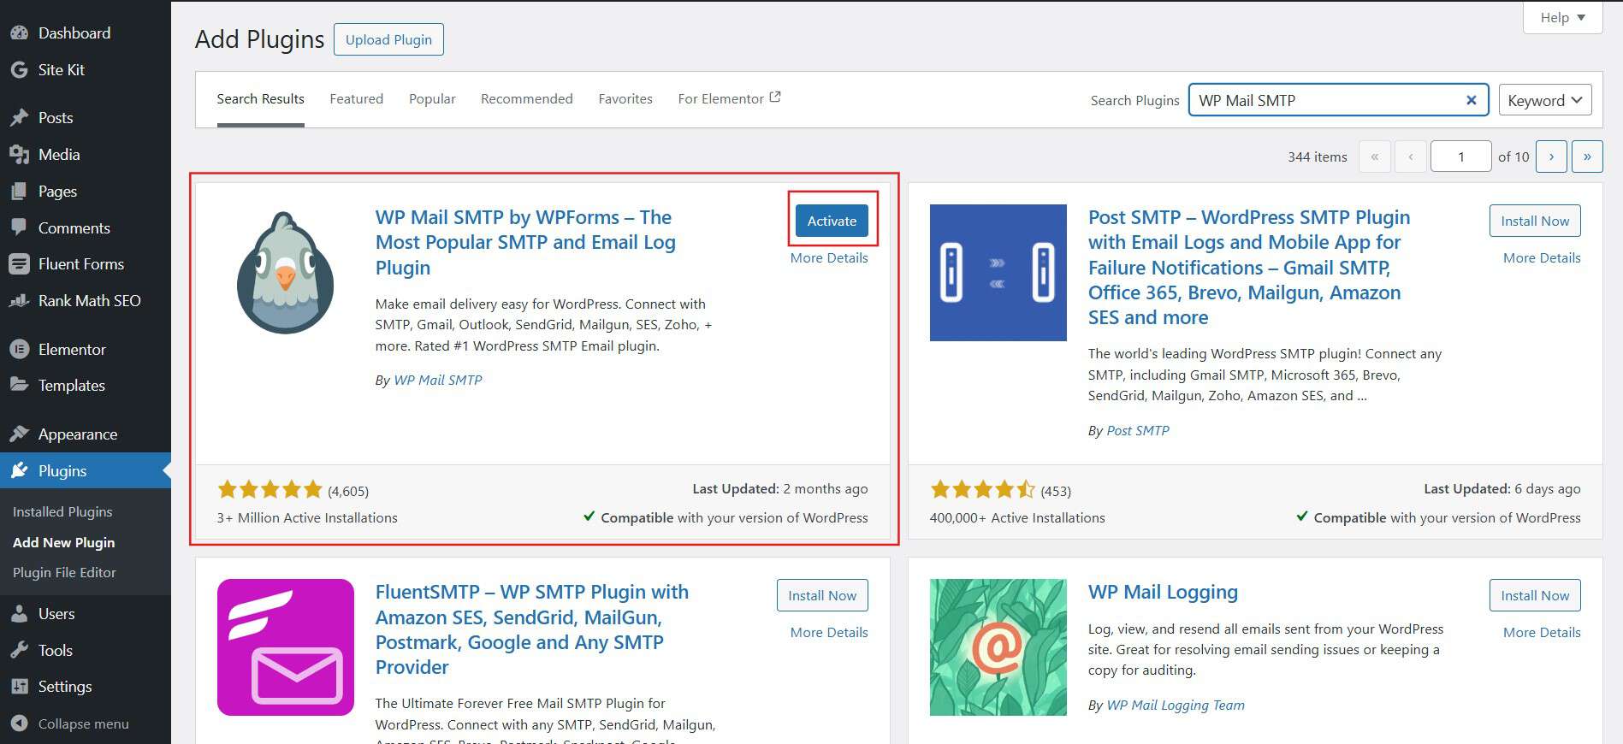Image resolution: width=1623 pixels, height=744 pixels.
Task: Click the Fluent Forms icon
Action: 19,264
